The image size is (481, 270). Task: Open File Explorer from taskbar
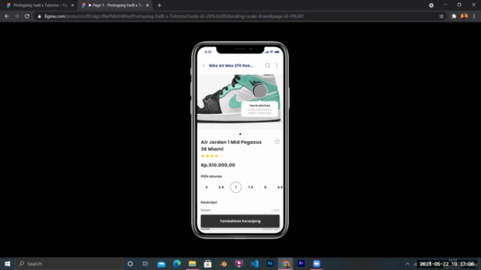[x=192, y=263]
